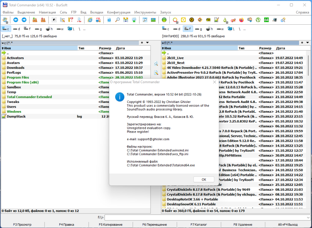
Task: Expand the first toolbar icon's submenu
Action: 7,22
